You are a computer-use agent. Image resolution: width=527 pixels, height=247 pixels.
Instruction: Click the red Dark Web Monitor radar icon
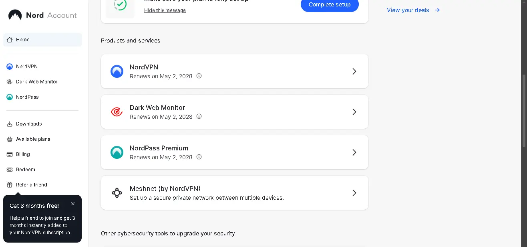pyautogui.click(x=117, y=112)
